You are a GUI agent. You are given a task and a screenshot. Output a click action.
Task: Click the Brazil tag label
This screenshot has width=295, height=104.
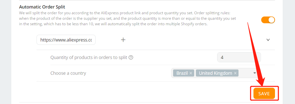182,73
